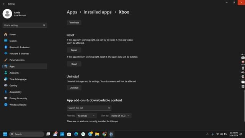Viewport: 245px width, 138px height.
Task: Toggle the webcam in recorder toolbar
Action: tap(243, 77)
